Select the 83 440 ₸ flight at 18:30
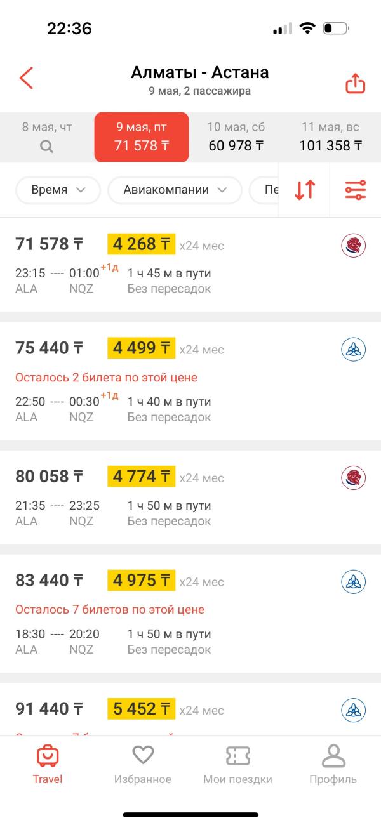The height and width of the screenshot is (825, 381). click(190, 614)
